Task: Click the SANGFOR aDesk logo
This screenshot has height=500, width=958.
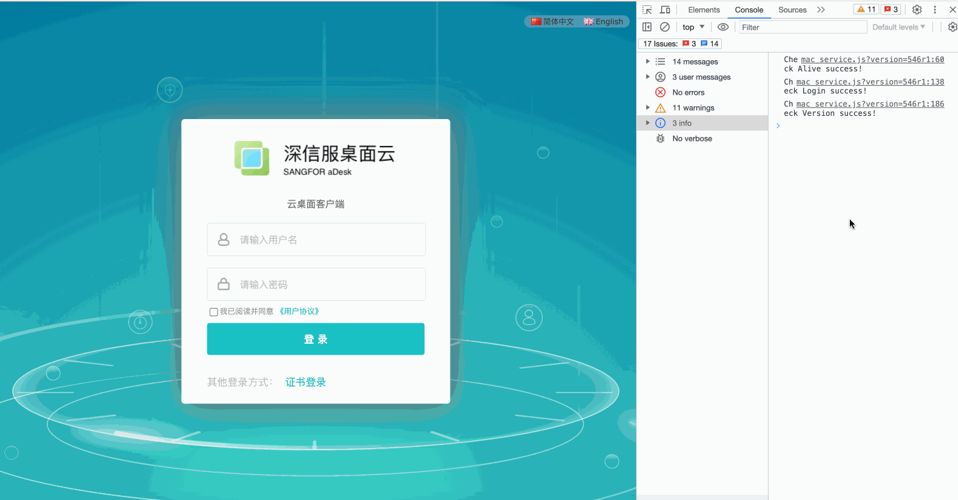Action: pyautogui.click(x=315, y=158)
